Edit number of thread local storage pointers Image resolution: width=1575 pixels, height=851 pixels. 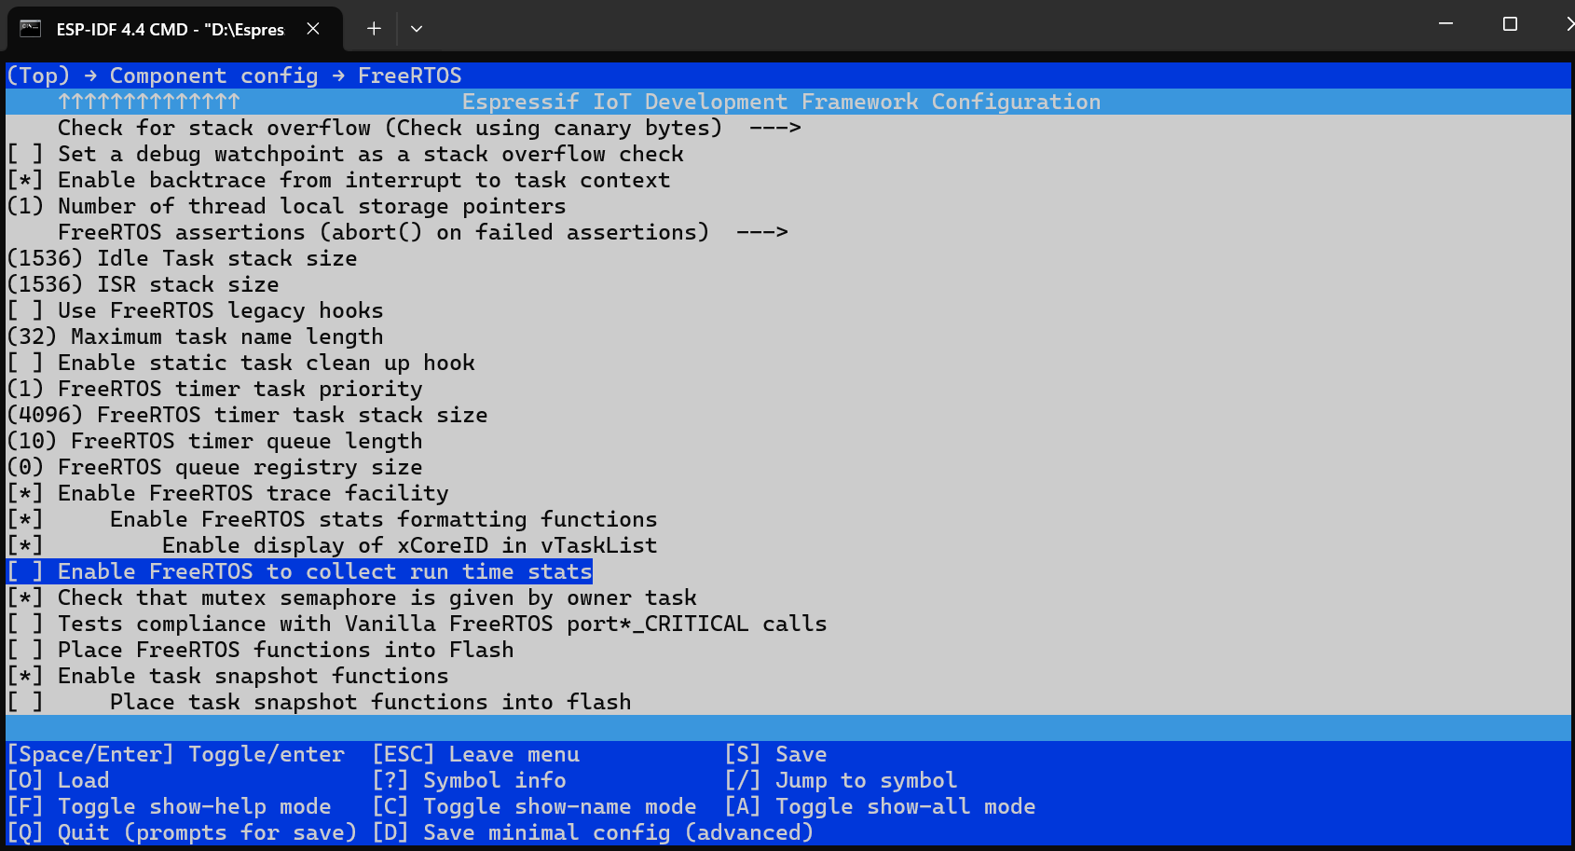tap(286, 206)
